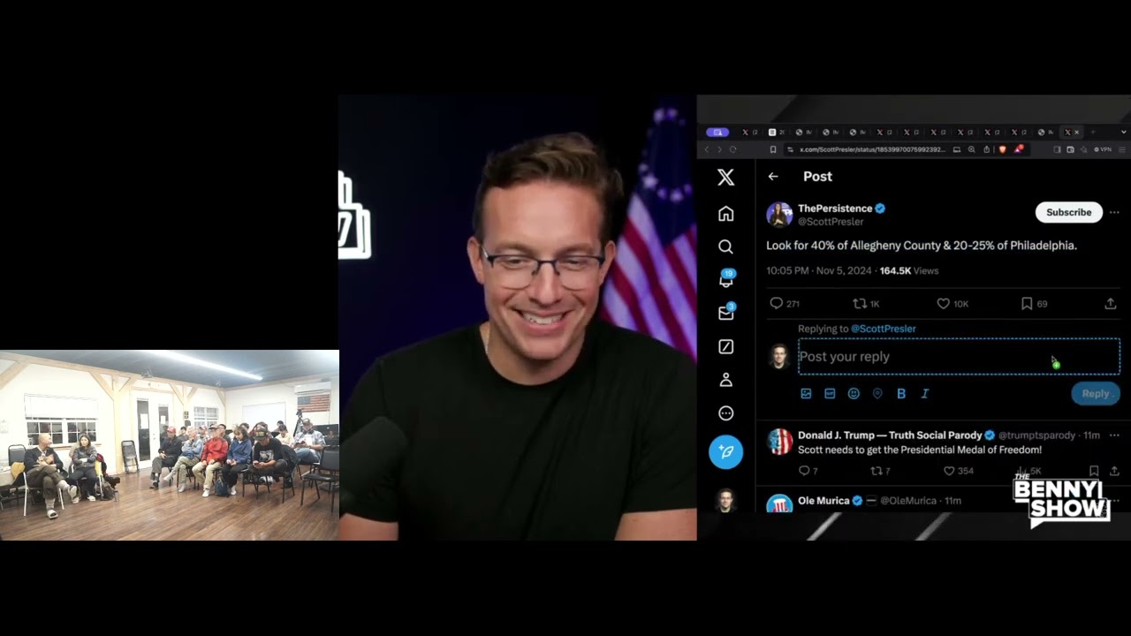This screenshot has width=1131, height=636.
Task: Open More circle menu in sidebar
Action: point(725,413)
